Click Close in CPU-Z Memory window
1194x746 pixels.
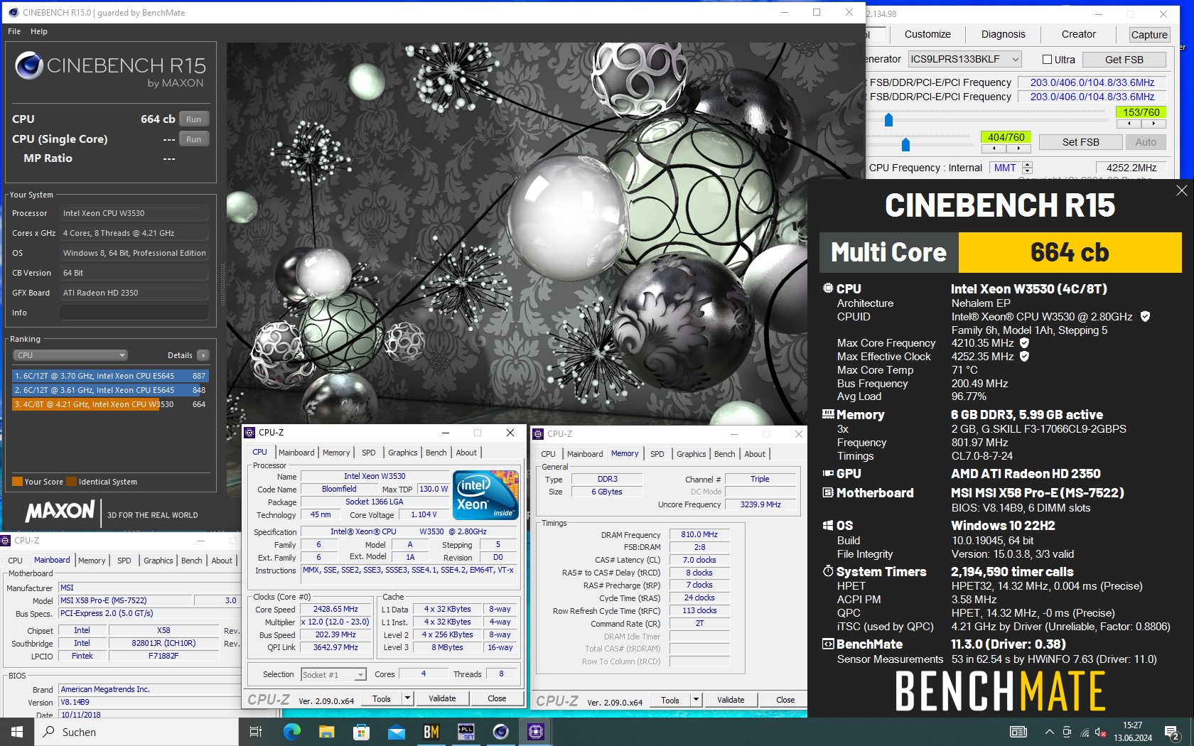coord(785,700)
